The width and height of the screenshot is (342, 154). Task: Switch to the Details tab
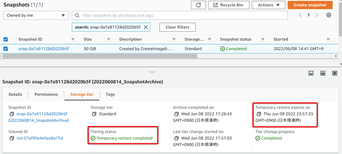pyautogui.click(x=15, y=94)
